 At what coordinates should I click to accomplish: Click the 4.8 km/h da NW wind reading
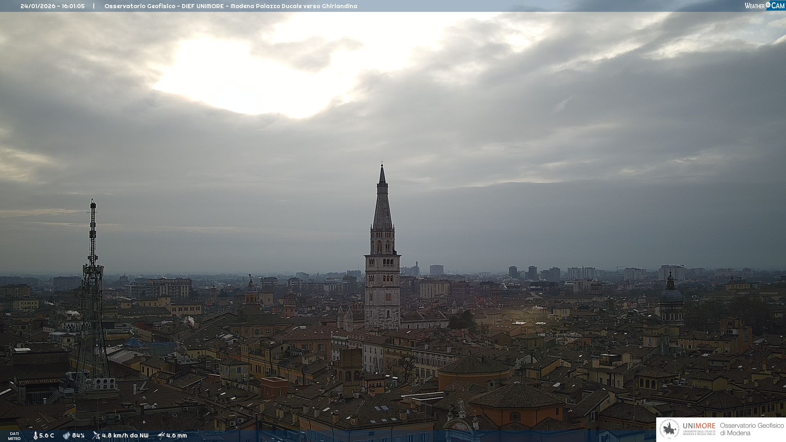tap(125, 435)
